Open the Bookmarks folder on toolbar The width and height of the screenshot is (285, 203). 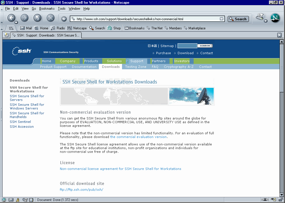134,28
